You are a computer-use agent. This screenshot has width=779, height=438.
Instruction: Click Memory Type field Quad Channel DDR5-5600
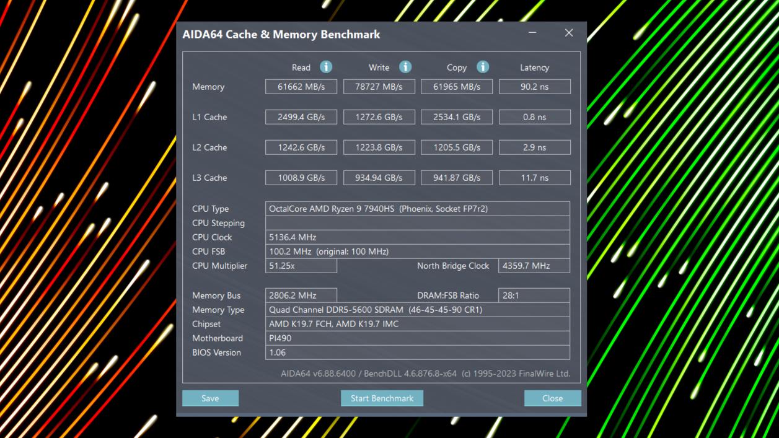(x=418, y=310)
